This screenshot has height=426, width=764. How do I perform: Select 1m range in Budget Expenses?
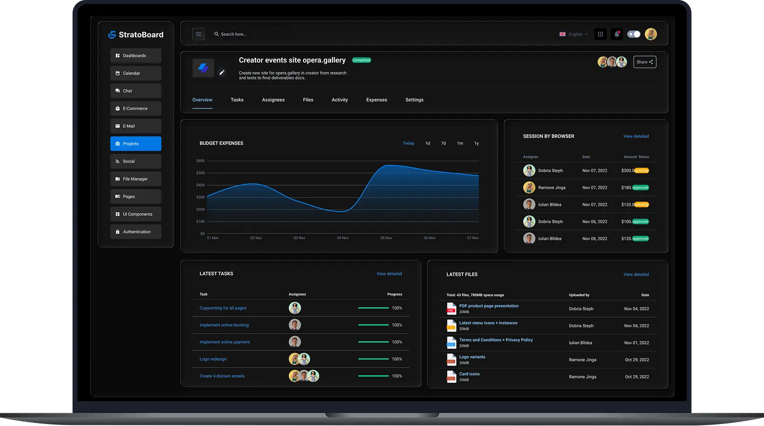460,143
